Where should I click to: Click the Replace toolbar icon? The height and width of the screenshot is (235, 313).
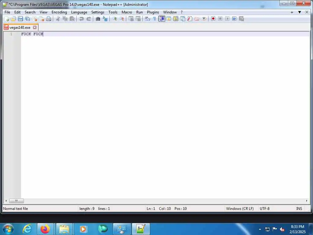pos(105,19)
